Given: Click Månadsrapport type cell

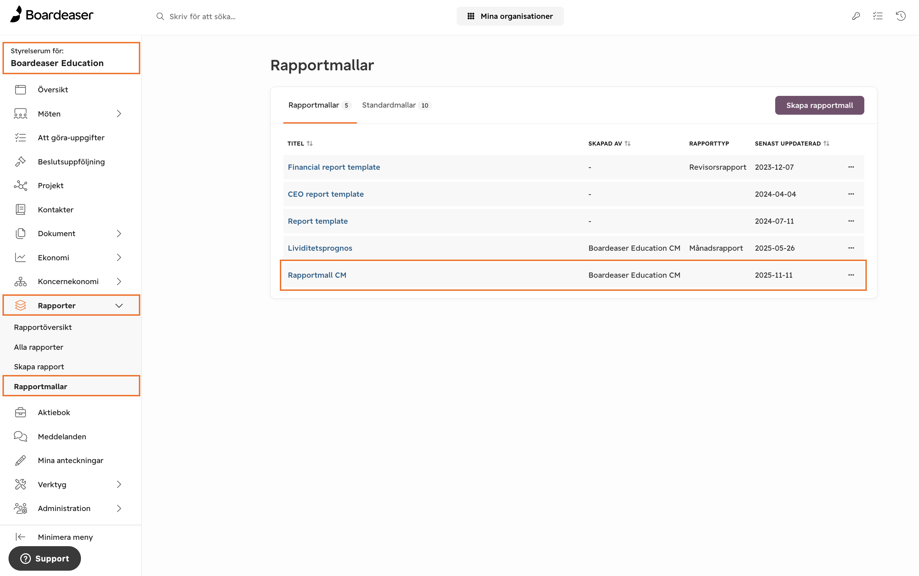Looking at the screenshot, I should click(716, 248).
